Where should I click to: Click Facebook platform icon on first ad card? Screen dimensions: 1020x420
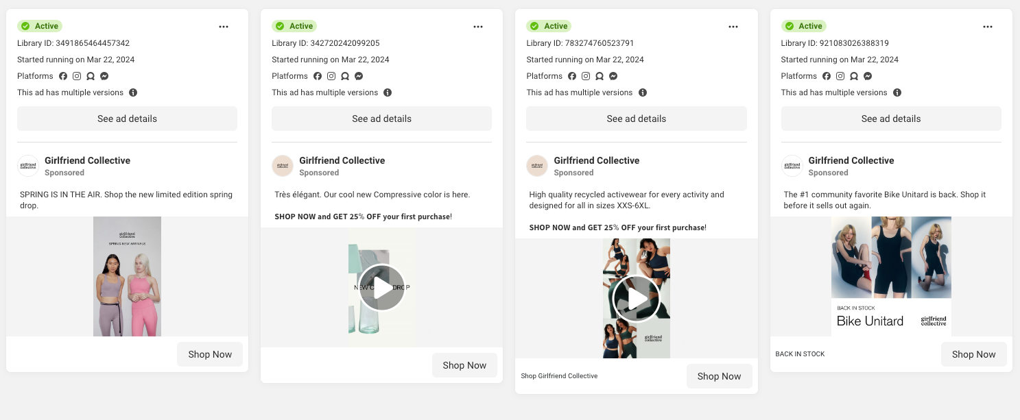63,76
